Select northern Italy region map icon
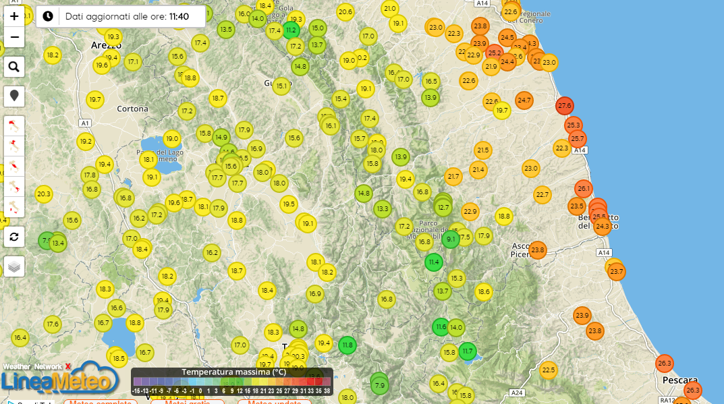 [x=14, y=125]
